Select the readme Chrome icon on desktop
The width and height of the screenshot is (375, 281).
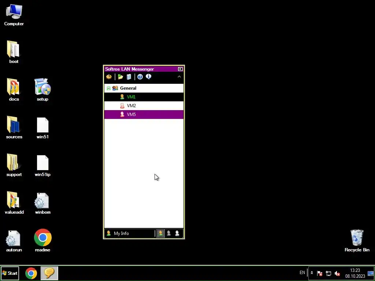[x=42, y=240]
